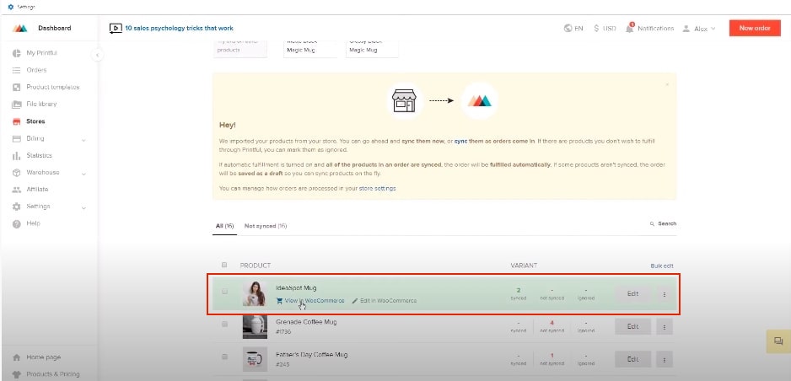Open File library from sidebar
Viewport: 791px width, 381px height.
(41, 105)
